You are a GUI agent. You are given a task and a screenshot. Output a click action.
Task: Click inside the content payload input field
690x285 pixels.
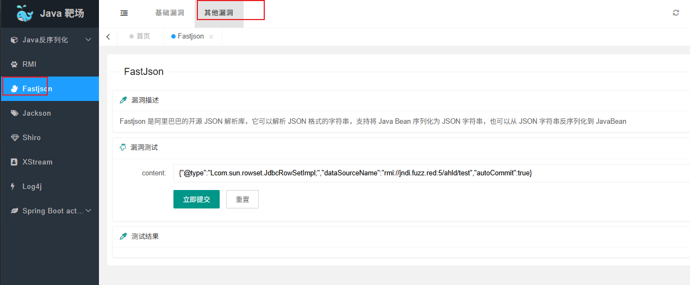[x=432, y=173]
